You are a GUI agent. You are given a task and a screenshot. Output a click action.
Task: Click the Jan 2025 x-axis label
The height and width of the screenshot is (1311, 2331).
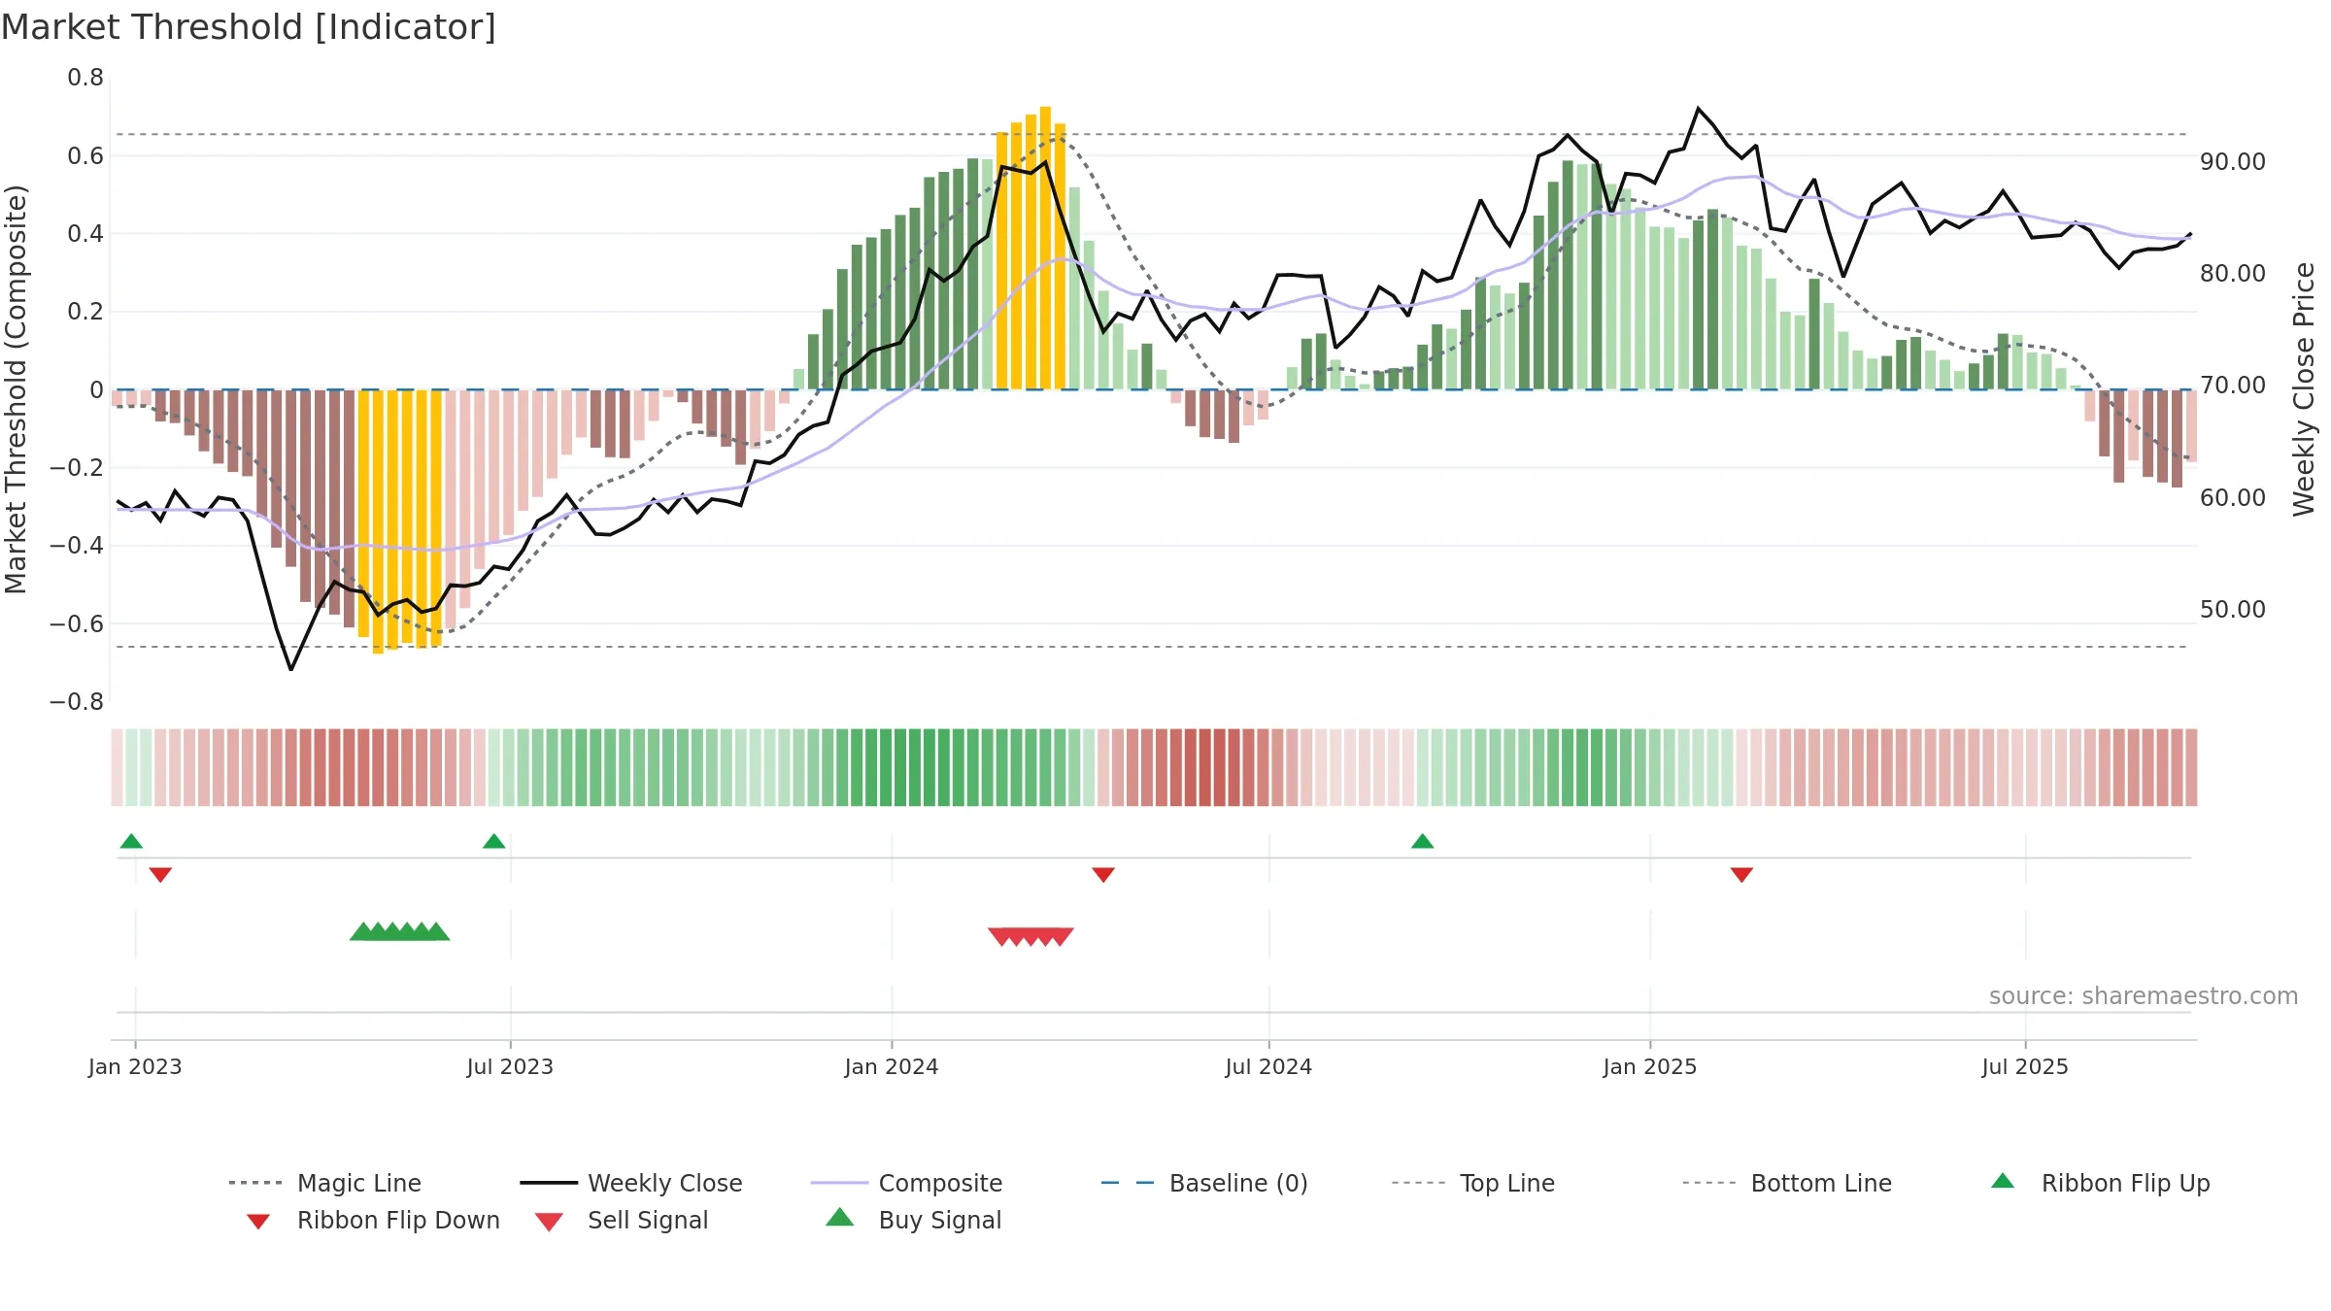click(1650, 1066)
